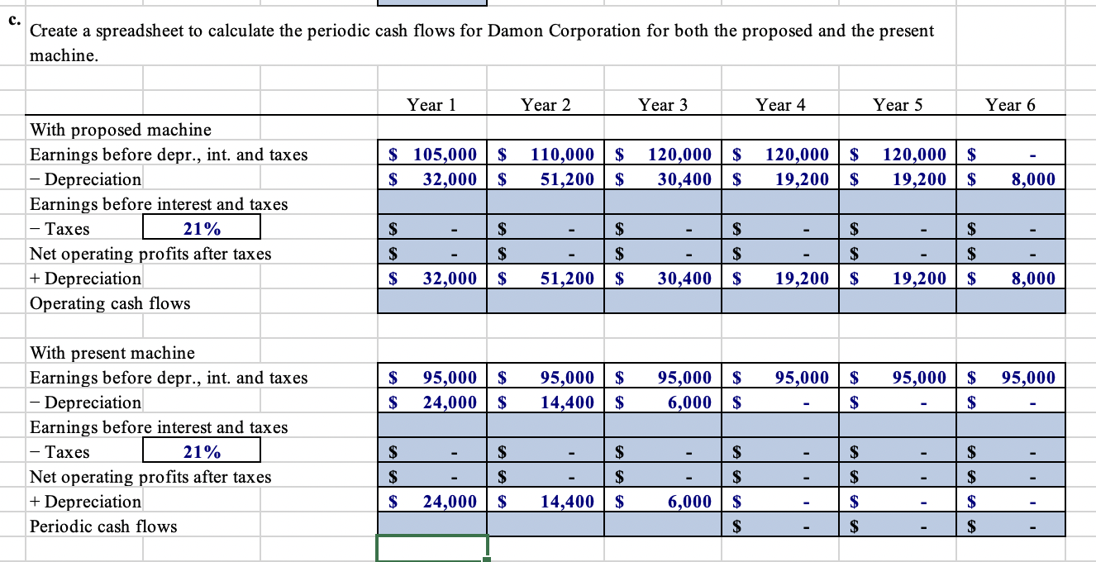1096x562 pixels.
Task: Click the Year 1 column header label
Action: (x=430, y=105)
